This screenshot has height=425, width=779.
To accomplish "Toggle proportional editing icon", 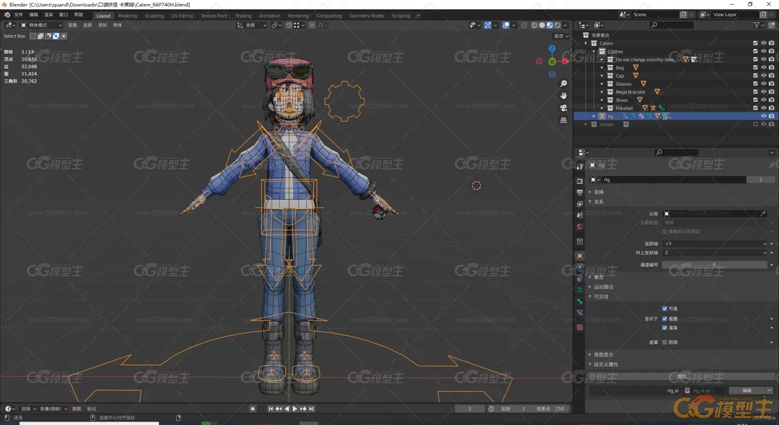I will [312, 25].
